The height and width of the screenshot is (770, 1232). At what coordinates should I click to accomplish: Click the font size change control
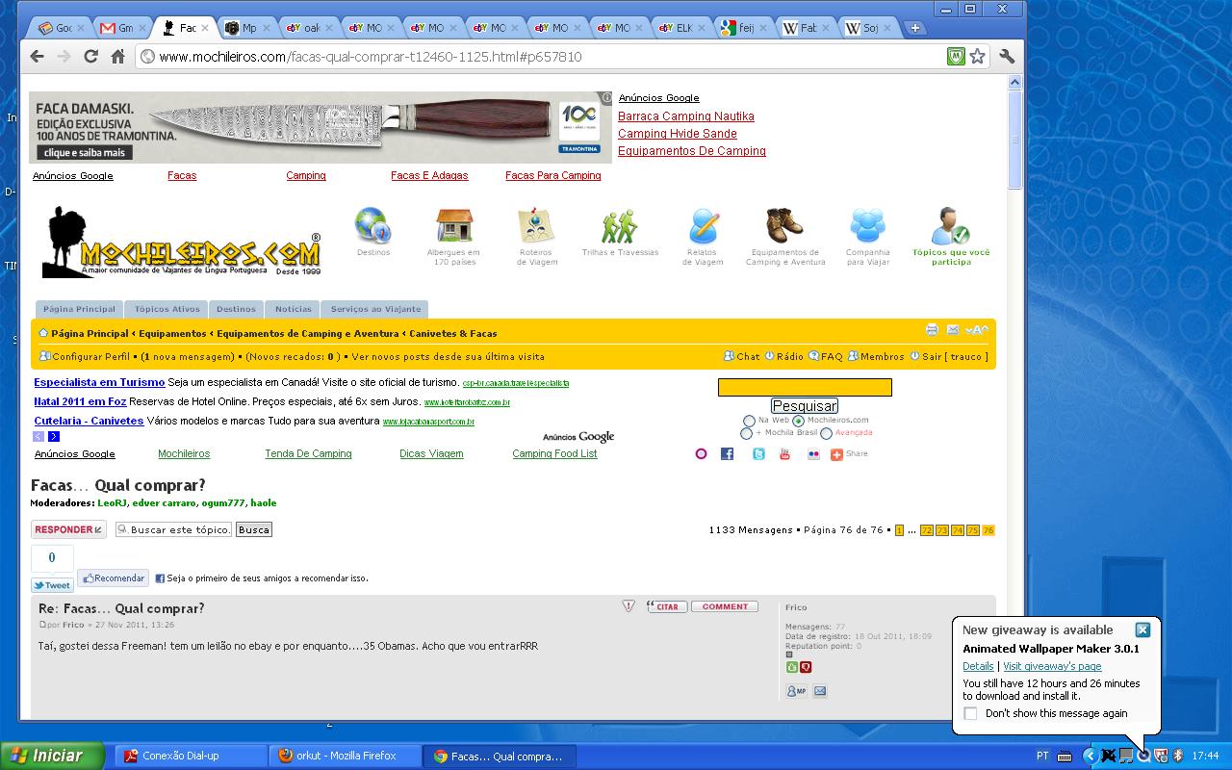tap(976, 330)
